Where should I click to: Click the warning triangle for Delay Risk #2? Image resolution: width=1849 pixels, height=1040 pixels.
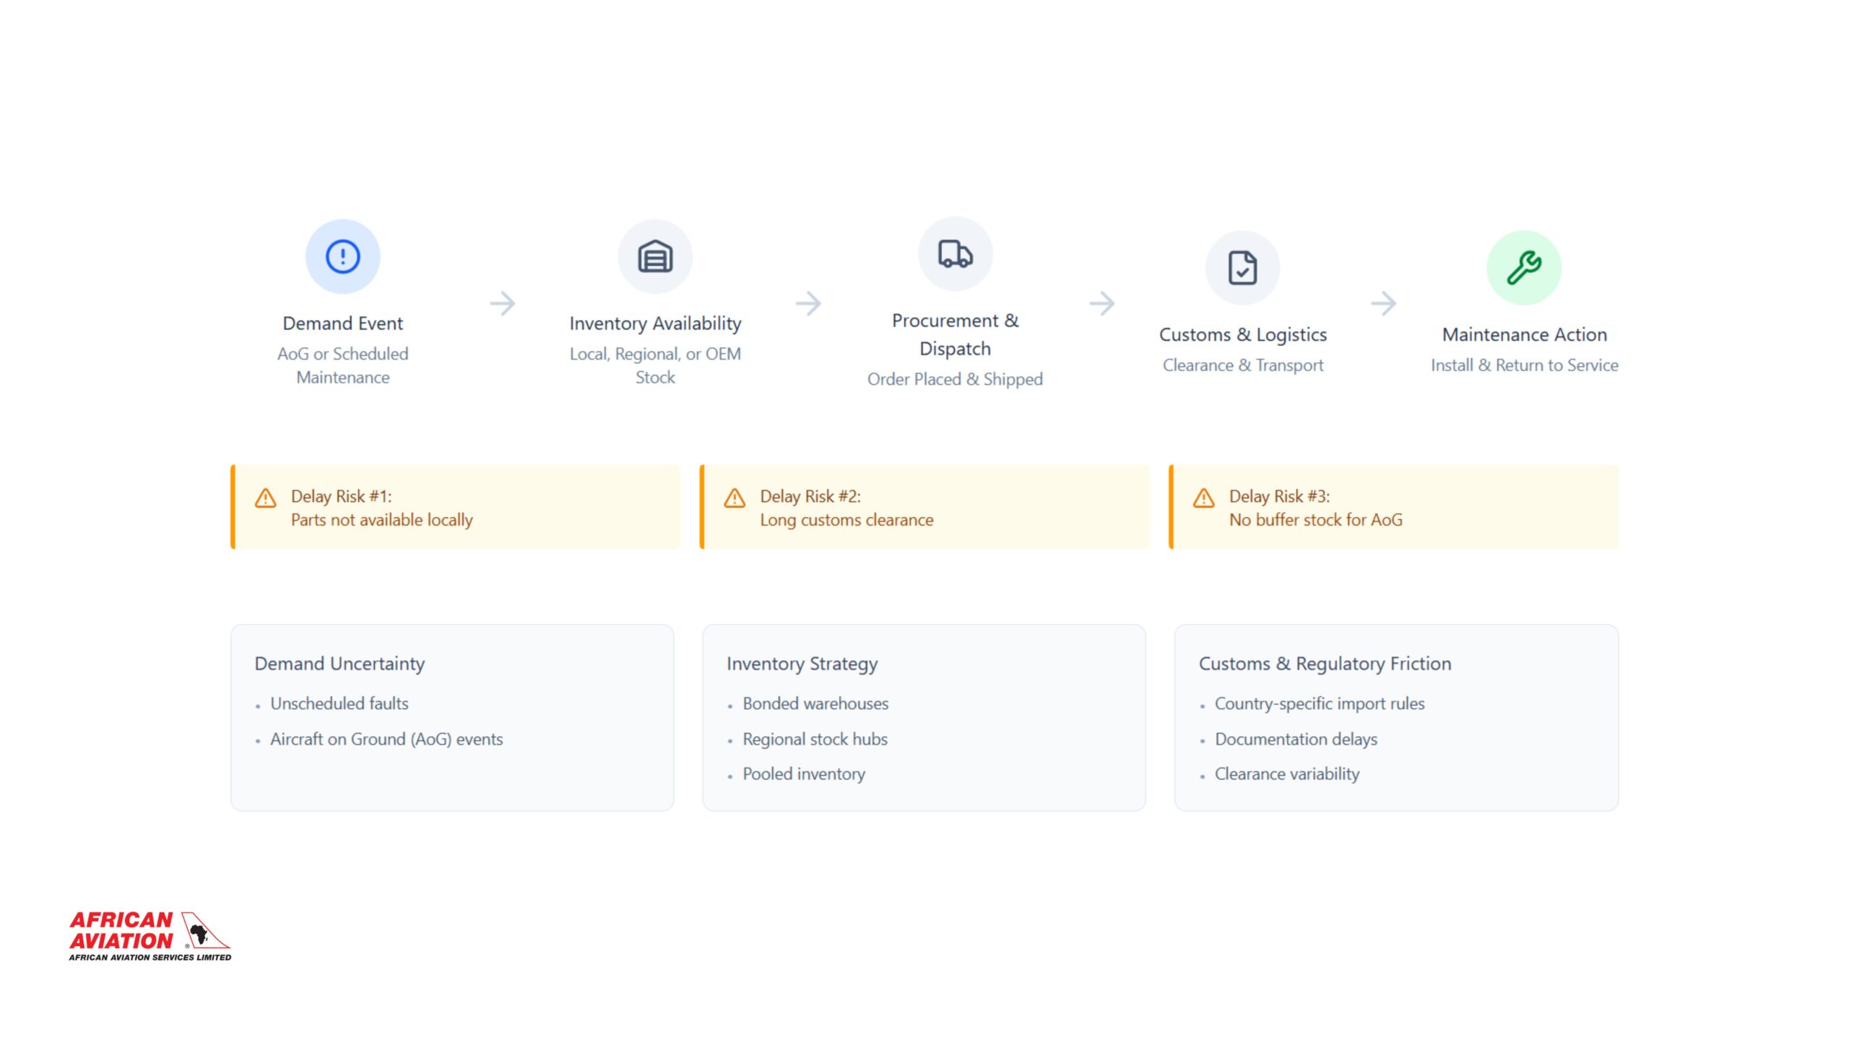(x=735, y=498)
